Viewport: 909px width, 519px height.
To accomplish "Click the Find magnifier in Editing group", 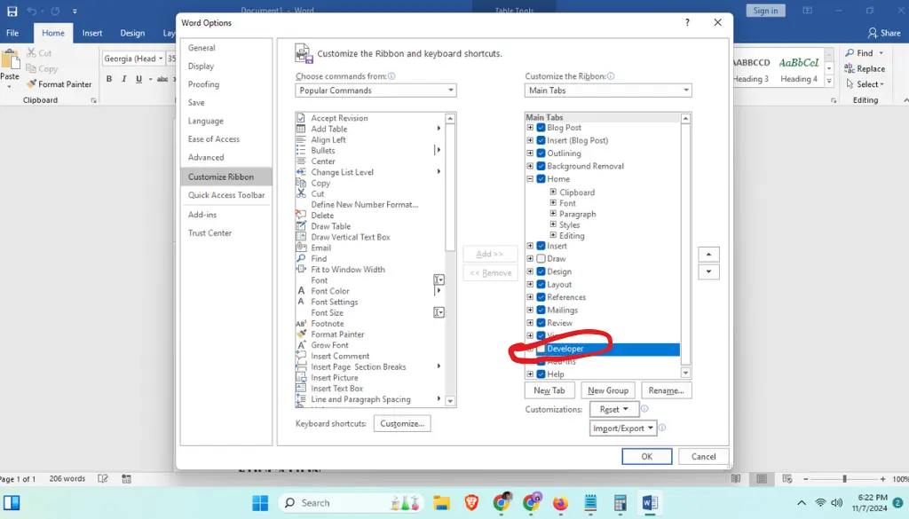I will tap(850, 52).
